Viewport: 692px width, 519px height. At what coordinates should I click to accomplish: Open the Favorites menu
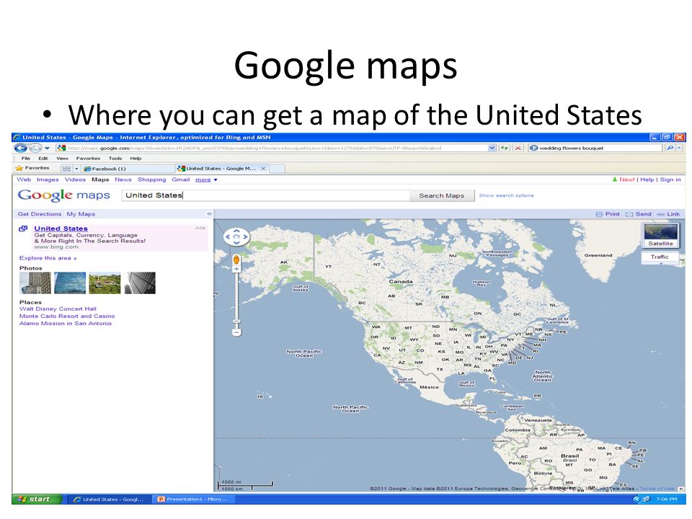coord(88,159)
